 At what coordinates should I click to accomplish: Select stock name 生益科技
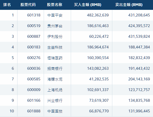(x=55, y=47)
